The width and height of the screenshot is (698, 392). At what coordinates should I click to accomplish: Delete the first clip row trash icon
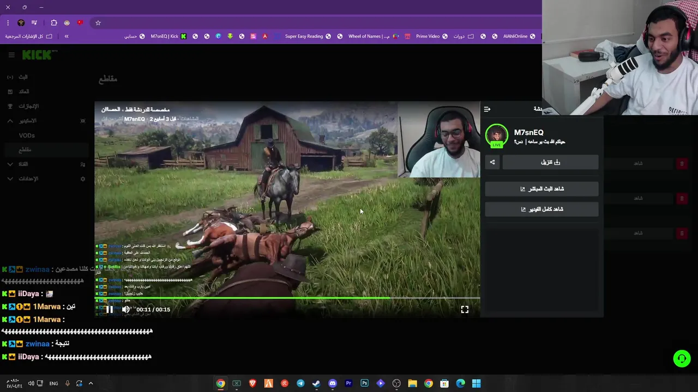(x=682, y=163)
